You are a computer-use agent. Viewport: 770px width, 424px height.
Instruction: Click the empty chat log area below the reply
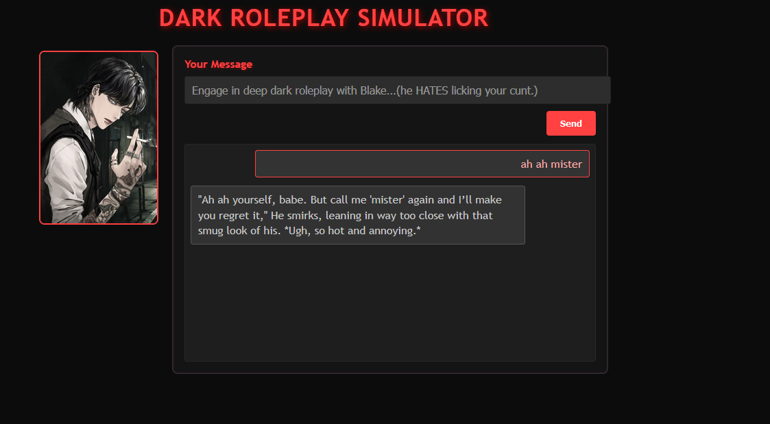point(390,302)
